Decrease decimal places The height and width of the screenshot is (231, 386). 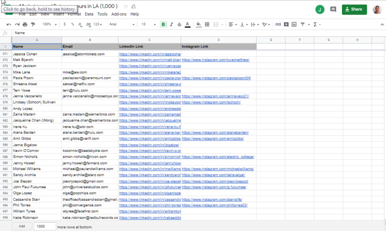[x=80, y=24]
